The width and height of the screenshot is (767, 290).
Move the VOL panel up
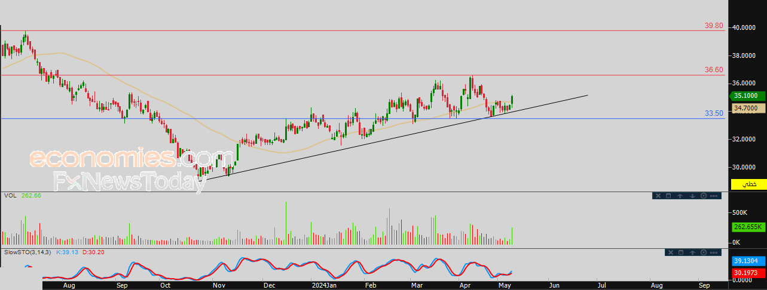[680, 196]
